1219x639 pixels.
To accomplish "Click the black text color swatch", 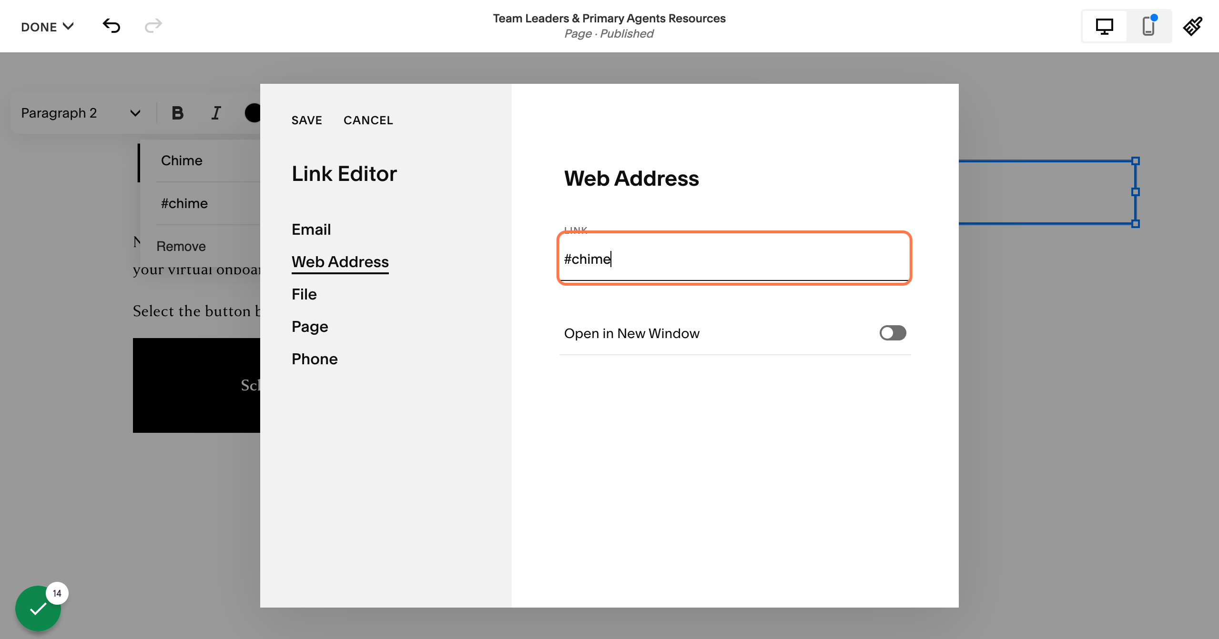I will coord(253,113).
